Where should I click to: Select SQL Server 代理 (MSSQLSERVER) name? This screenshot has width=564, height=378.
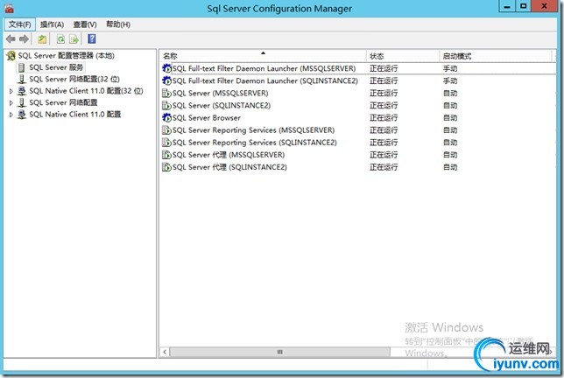pos(229,155)
